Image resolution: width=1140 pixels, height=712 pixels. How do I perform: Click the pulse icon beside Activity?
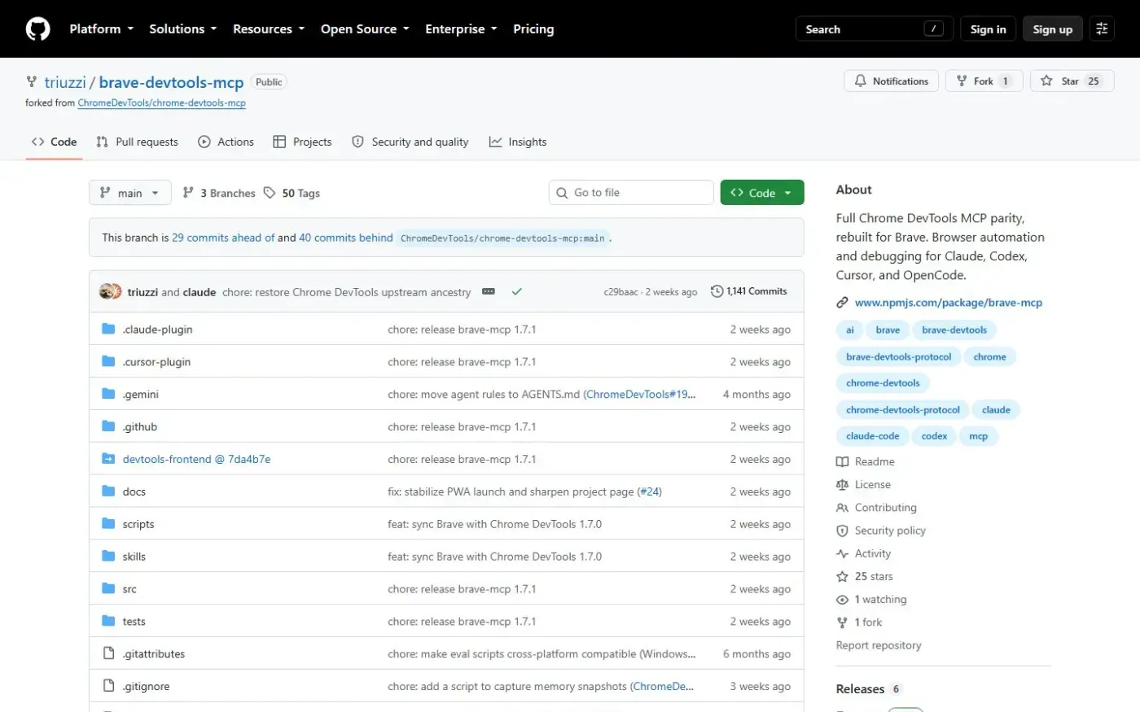tap(842, 553)
